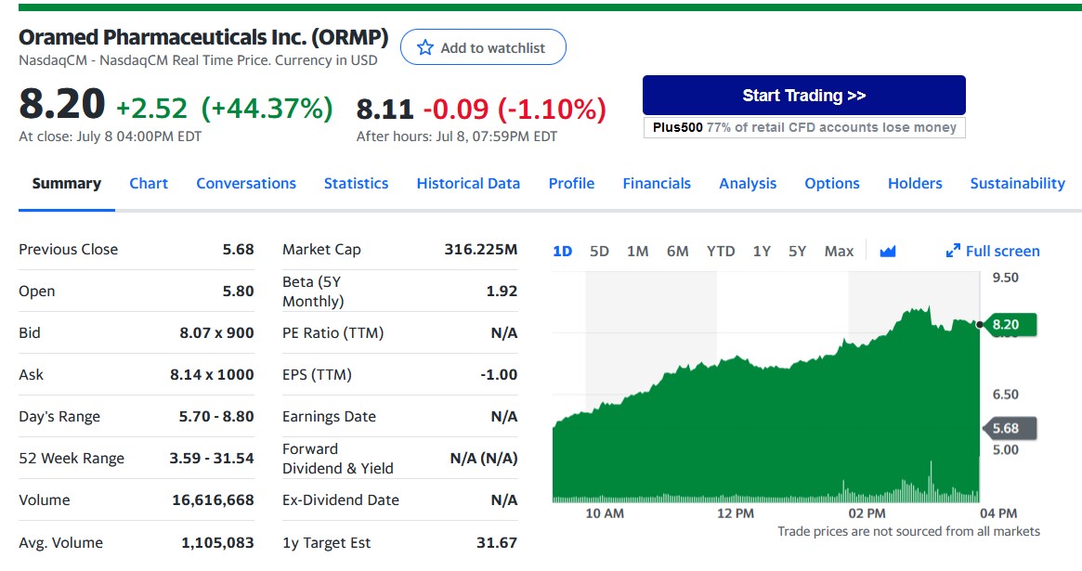The height and width of the screenshot is (571, 1082).
Task: Click the mountain chart type icon
Action: coord(887,251)
